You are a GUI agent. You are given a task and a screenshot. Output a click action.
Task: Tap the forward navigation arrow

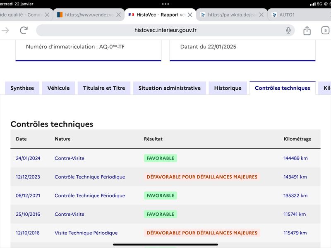(x=5, y=30)
